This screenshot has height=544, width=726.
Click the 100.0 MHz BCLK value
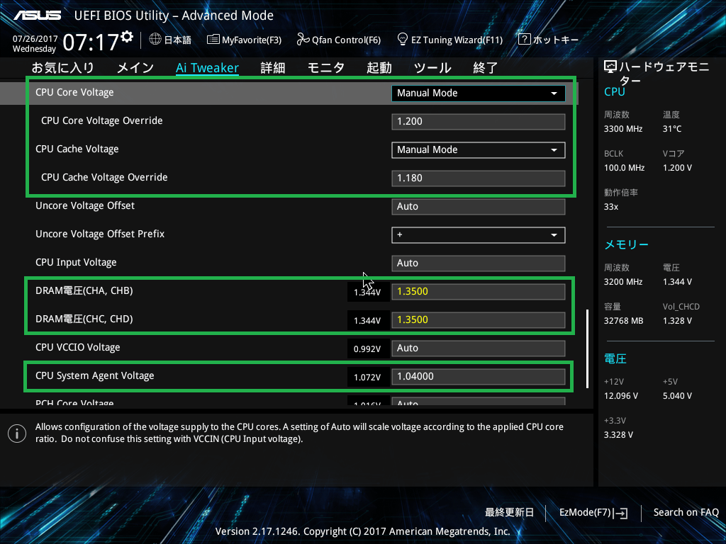pos(624,168)
